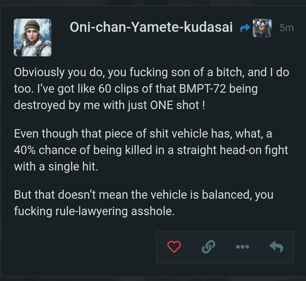Like the post with the heart icon
The width and height of the screenshot is (306, 281).
(x=174, y=246)
